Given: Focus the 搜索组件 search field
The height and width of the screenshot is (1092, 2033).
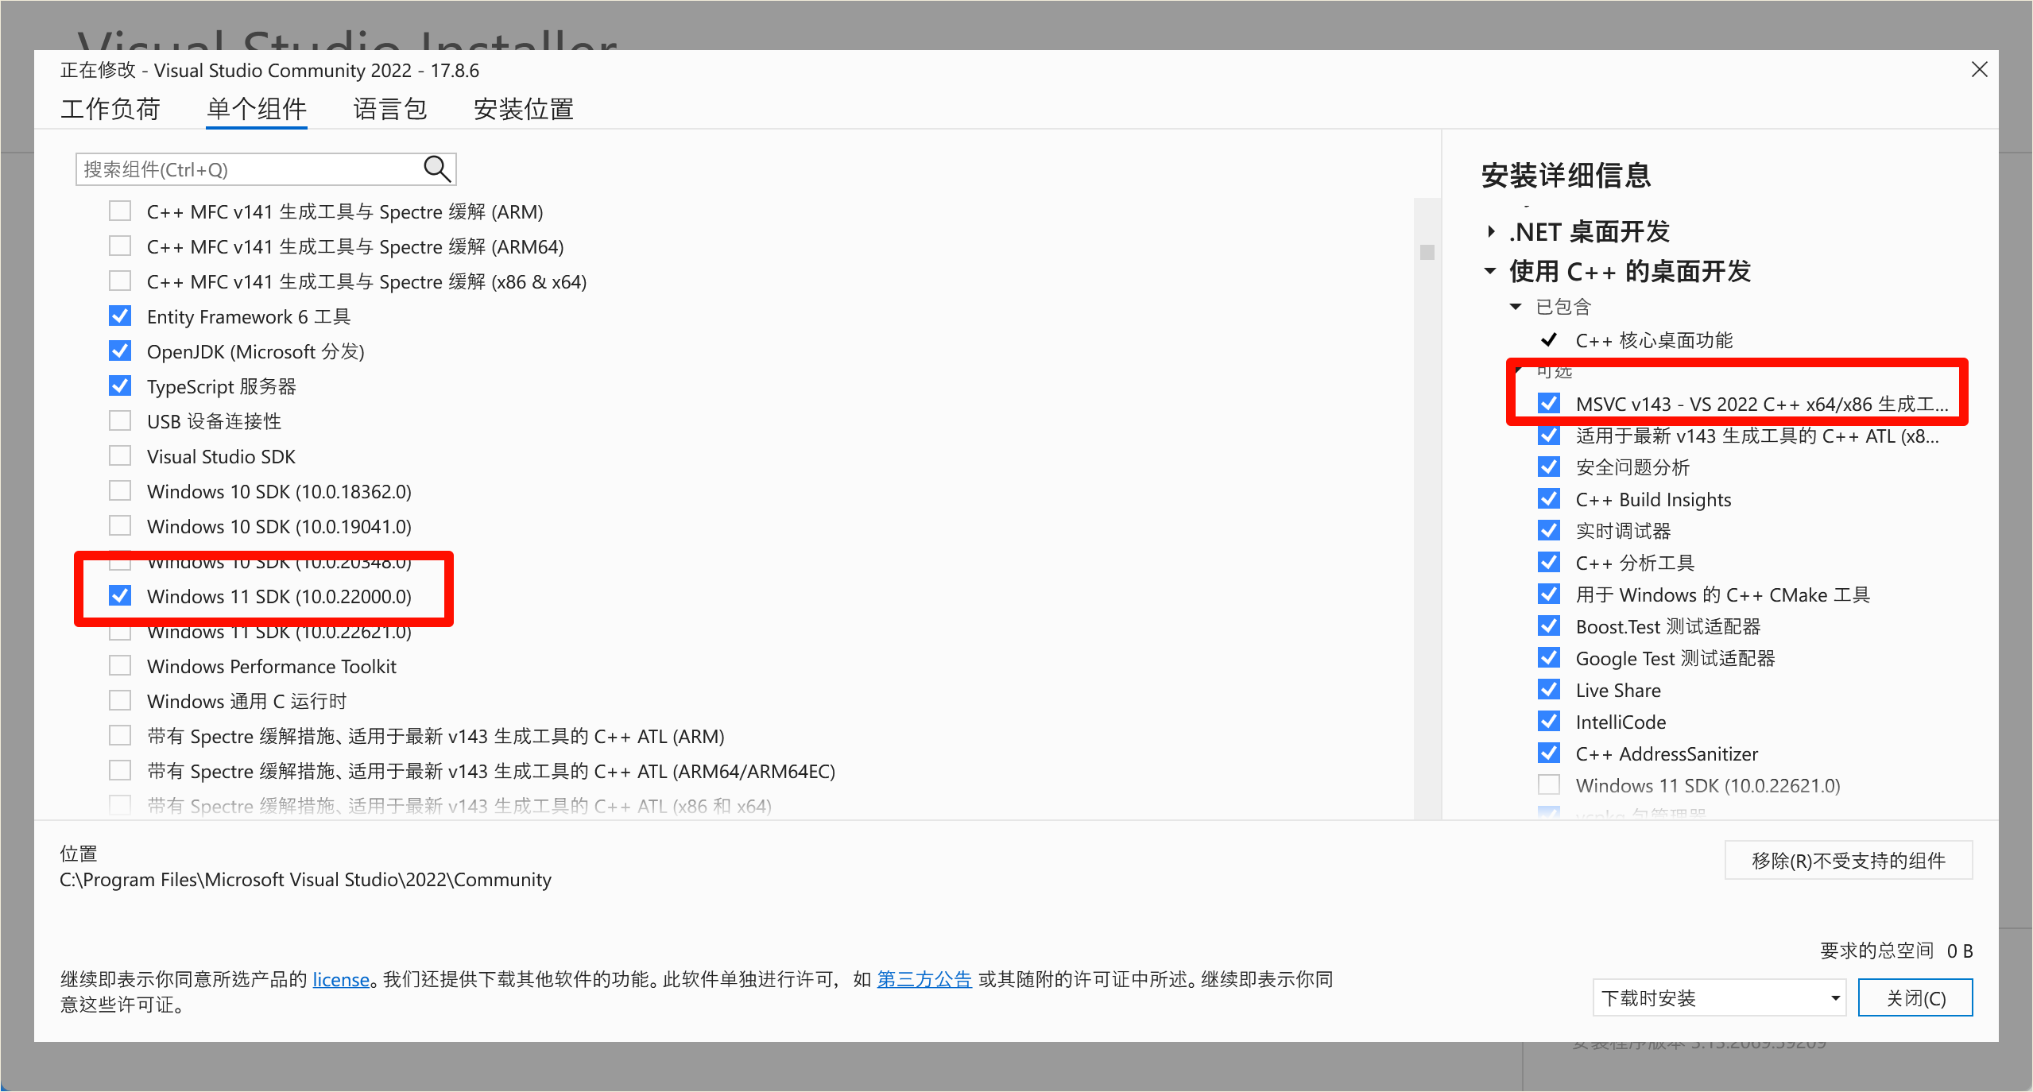Looking at the screenshot, I should [x=265, y=169].
